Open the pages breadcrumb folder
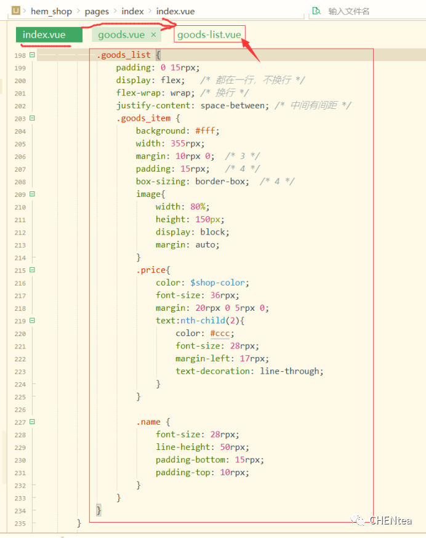 coord(97,11)
